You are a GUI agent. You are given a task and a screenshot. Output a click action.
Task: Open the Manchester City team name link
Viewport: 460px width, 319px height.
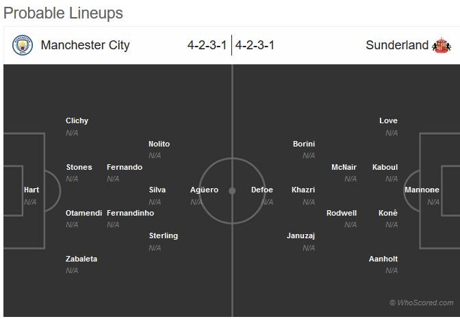coord(85,45)
